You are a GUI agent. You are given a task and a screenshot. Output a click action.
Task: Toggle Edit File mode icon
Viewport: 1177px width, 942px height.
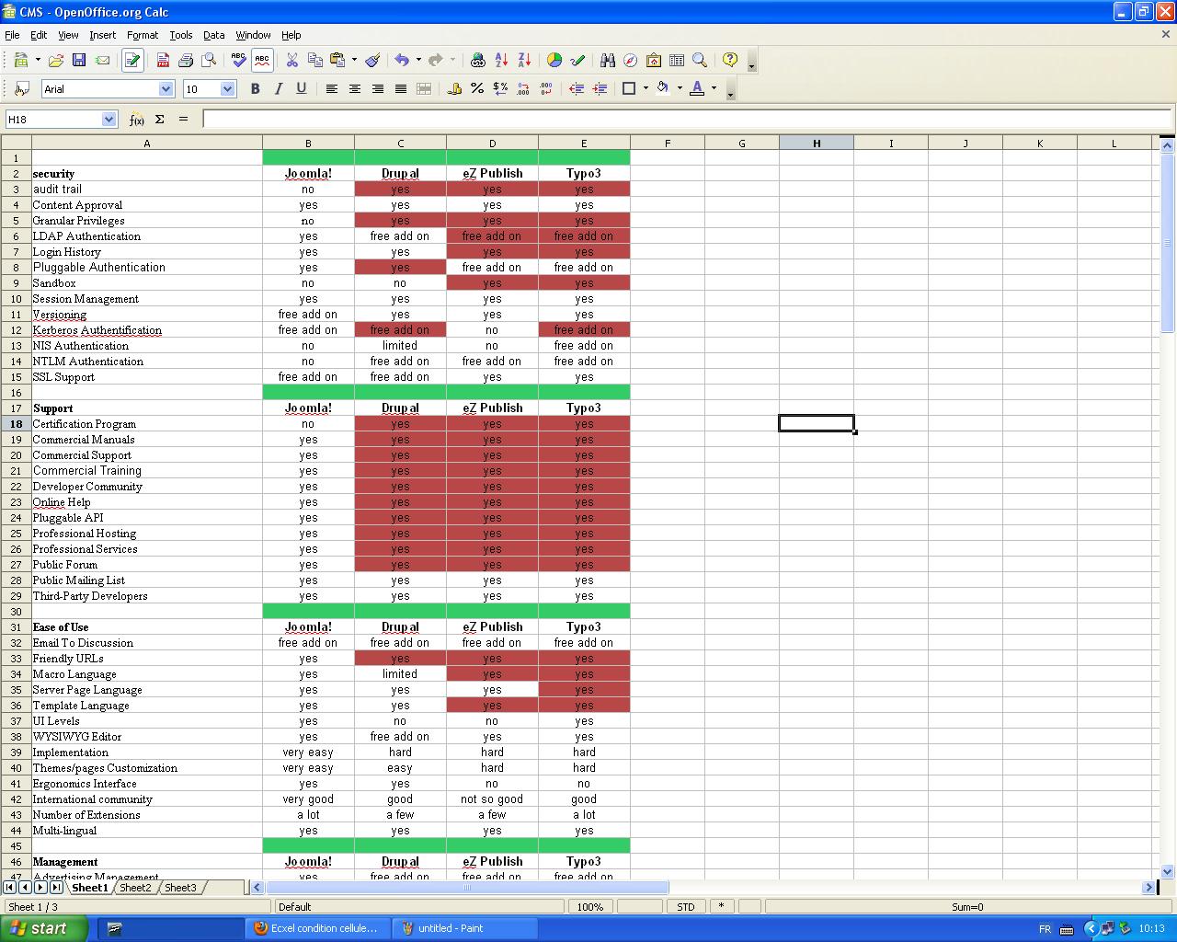pos(132,60)
